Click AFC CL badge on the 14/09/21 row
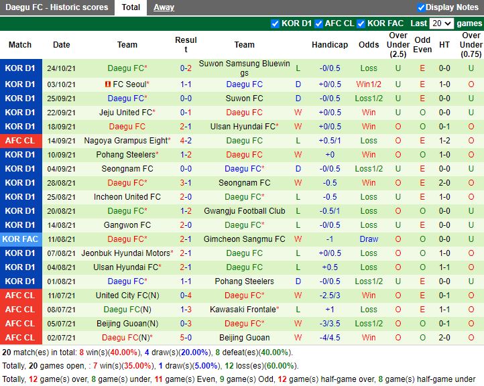Image resolution: width=484 pixels, height=386 pixels. 20,141
